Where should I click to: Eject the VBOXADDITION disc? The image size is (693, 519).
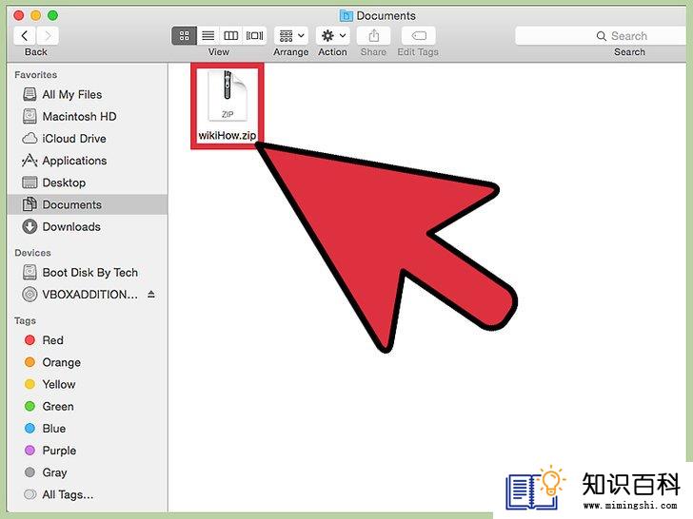click(x=151, y=295)
